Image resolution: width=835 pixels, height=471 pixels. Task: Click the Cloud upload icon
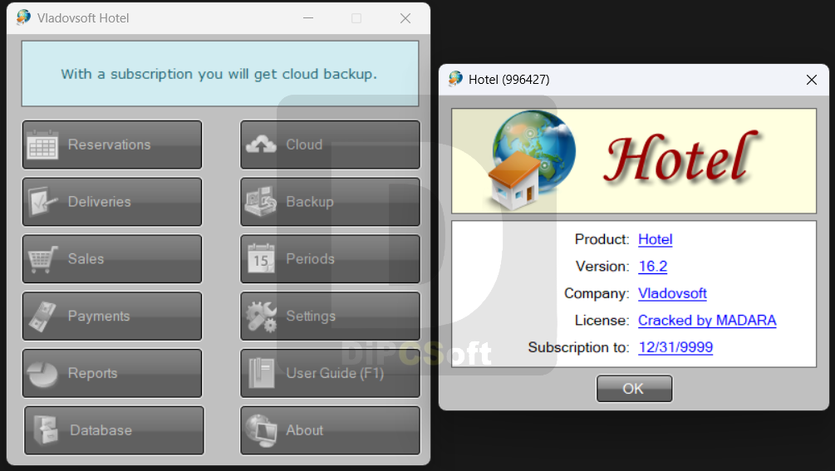(x=261, y=145)
